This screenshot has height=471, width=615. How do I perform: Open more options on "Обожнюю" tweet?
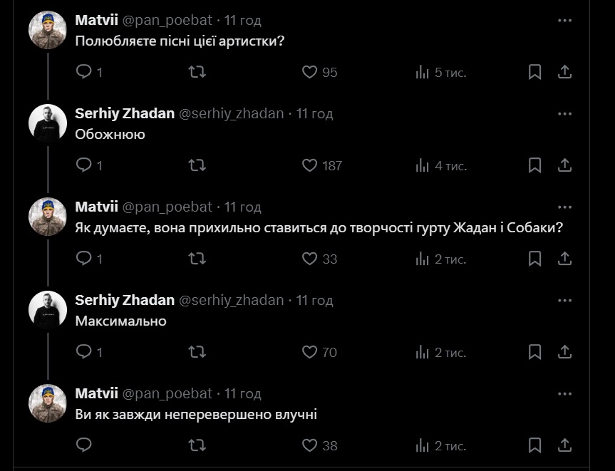click(x=564, y=114)
